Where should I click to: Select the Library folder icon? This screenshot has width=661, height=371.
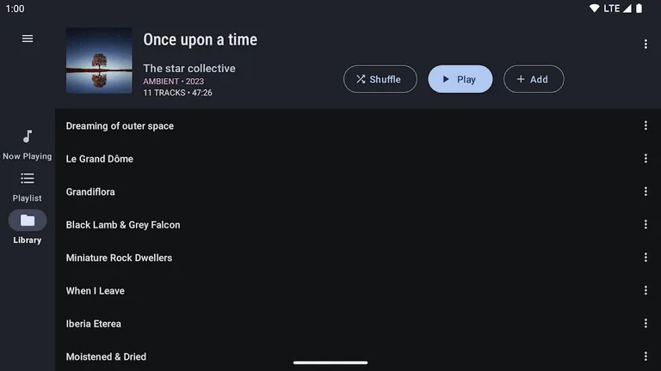(28, 221)
